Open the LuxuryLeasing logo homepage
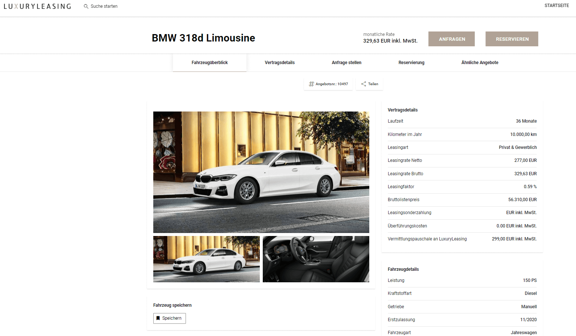 pyautogui.click(x=37, y=6)
